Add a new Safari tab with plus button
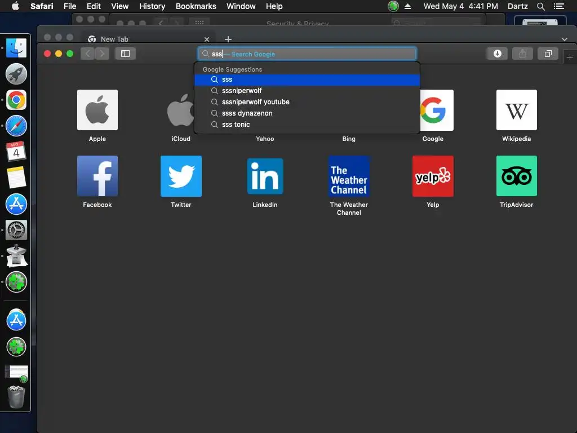Screen dimensions: 577x433 click(570, 57)
